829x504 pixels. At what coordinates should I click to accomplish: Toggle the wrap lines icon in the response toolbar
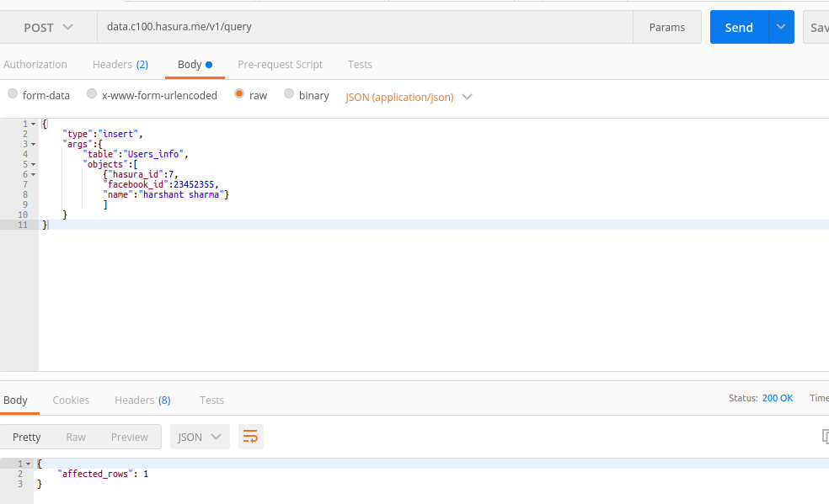(x=250, y=437)
